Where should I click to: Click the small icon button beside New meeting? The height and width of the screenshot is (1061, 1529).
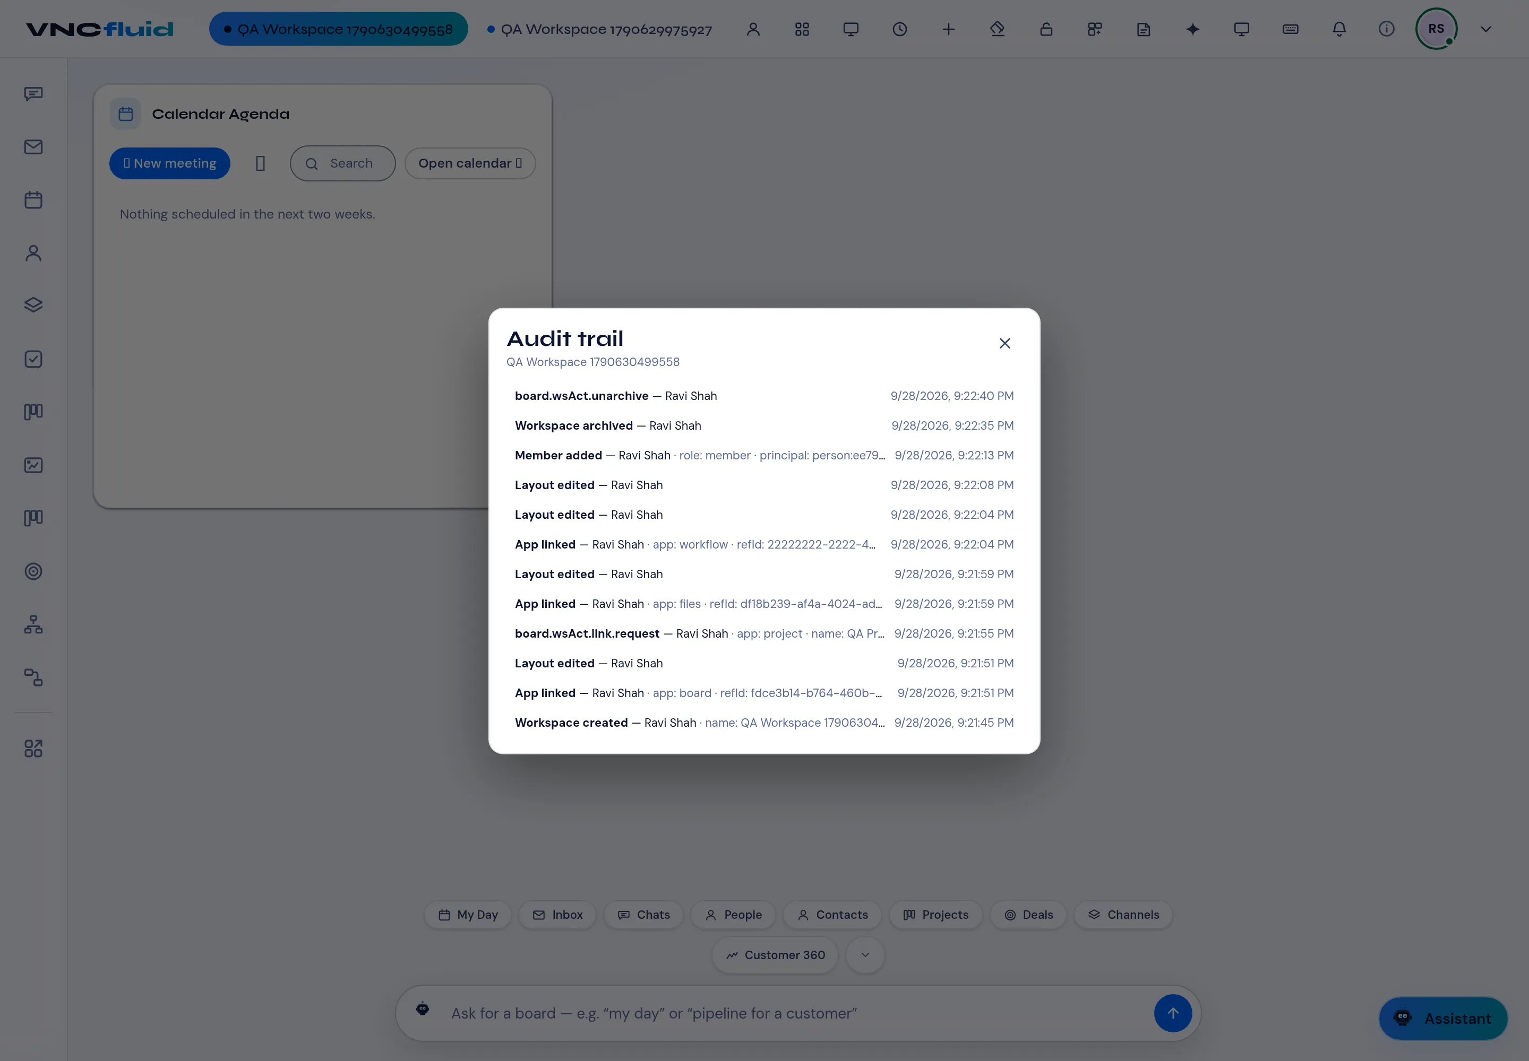260,163
